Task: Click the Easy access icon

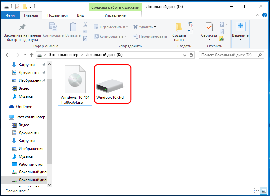Action: click(x=191, y=31)
